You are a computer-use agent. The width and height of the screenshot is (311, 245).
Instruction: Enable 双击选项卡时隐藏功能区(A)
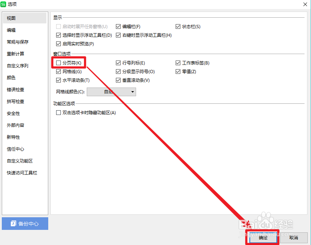(58, 112)
